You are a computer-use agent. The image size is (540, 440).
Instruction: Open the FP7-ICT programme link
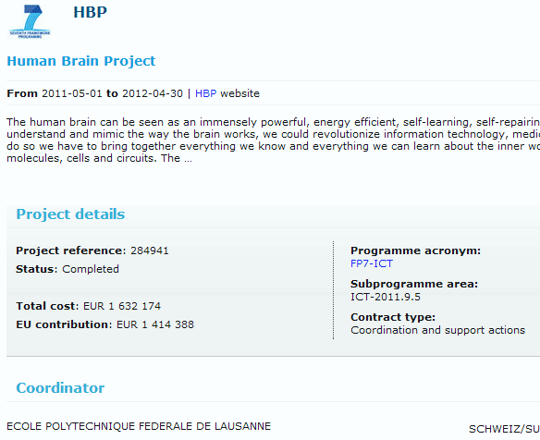tap(372, 263)
